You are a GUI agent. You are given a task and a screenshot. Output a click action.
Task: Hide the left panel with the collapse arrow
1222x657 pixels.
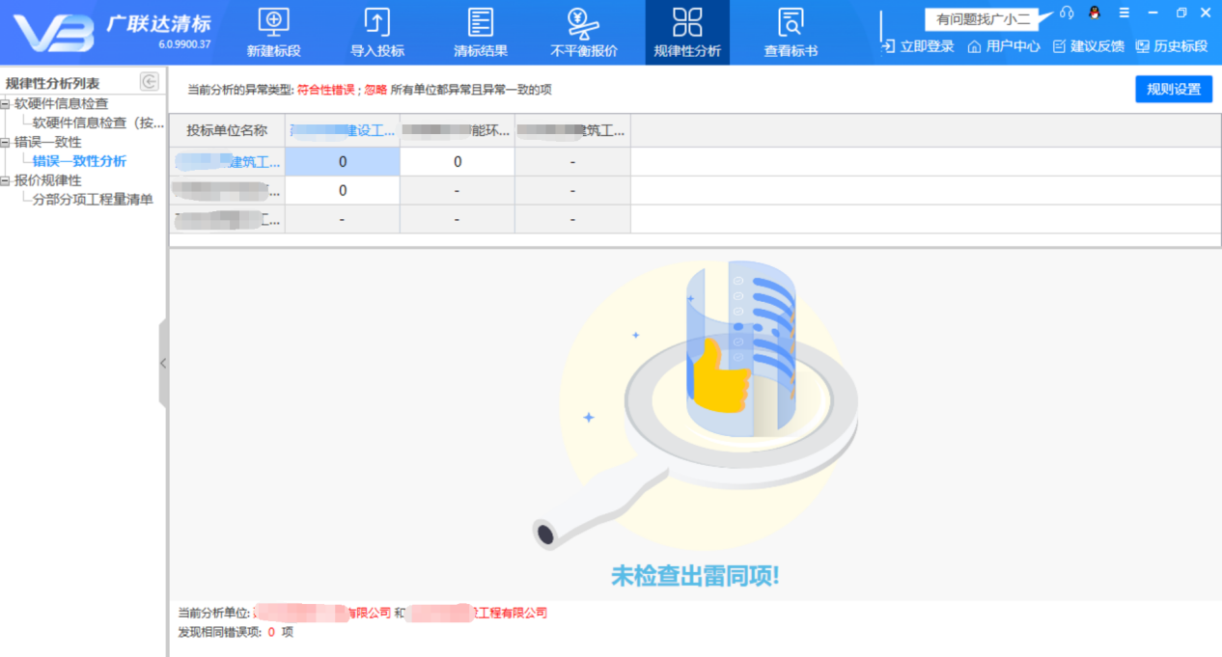(x=163, y=364)
